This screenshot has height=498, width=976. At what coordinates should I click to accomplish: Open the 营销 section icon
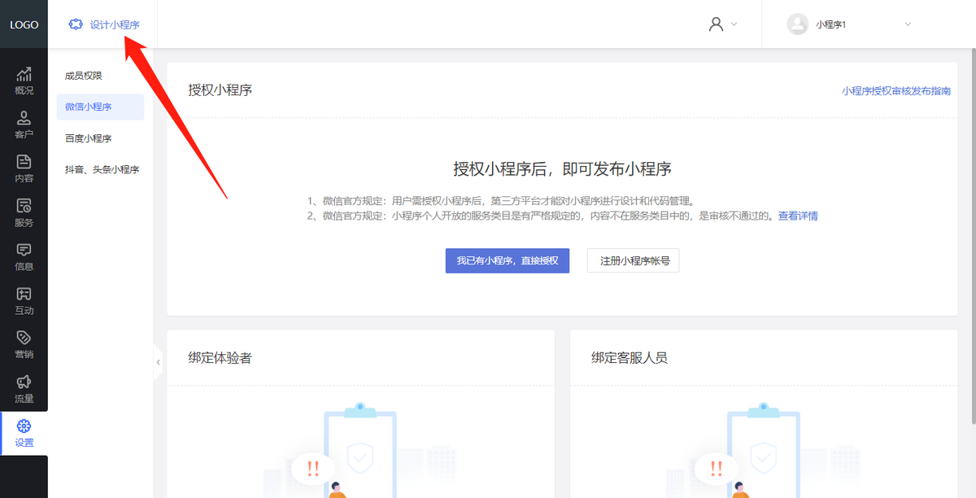coord(24,345)
